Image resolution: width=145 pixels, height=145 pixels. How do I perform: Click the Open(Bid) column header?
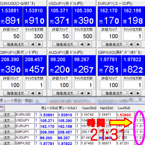pos(89,108)
